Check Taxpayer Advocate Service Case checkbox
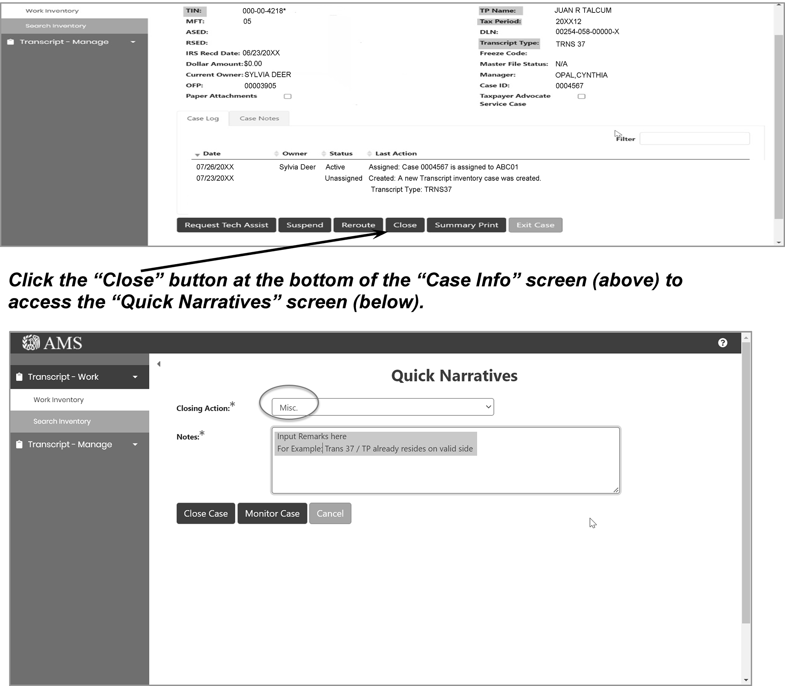Image resolution: width=785 pixels, height=686 pixels. tap(581, 97)
